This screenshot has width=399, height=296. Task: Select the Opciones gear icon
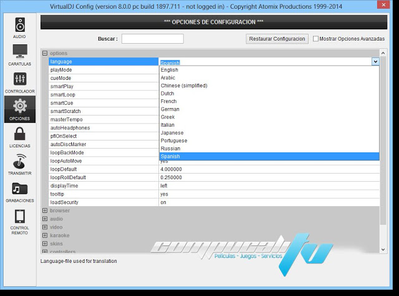tap(20, 106)
